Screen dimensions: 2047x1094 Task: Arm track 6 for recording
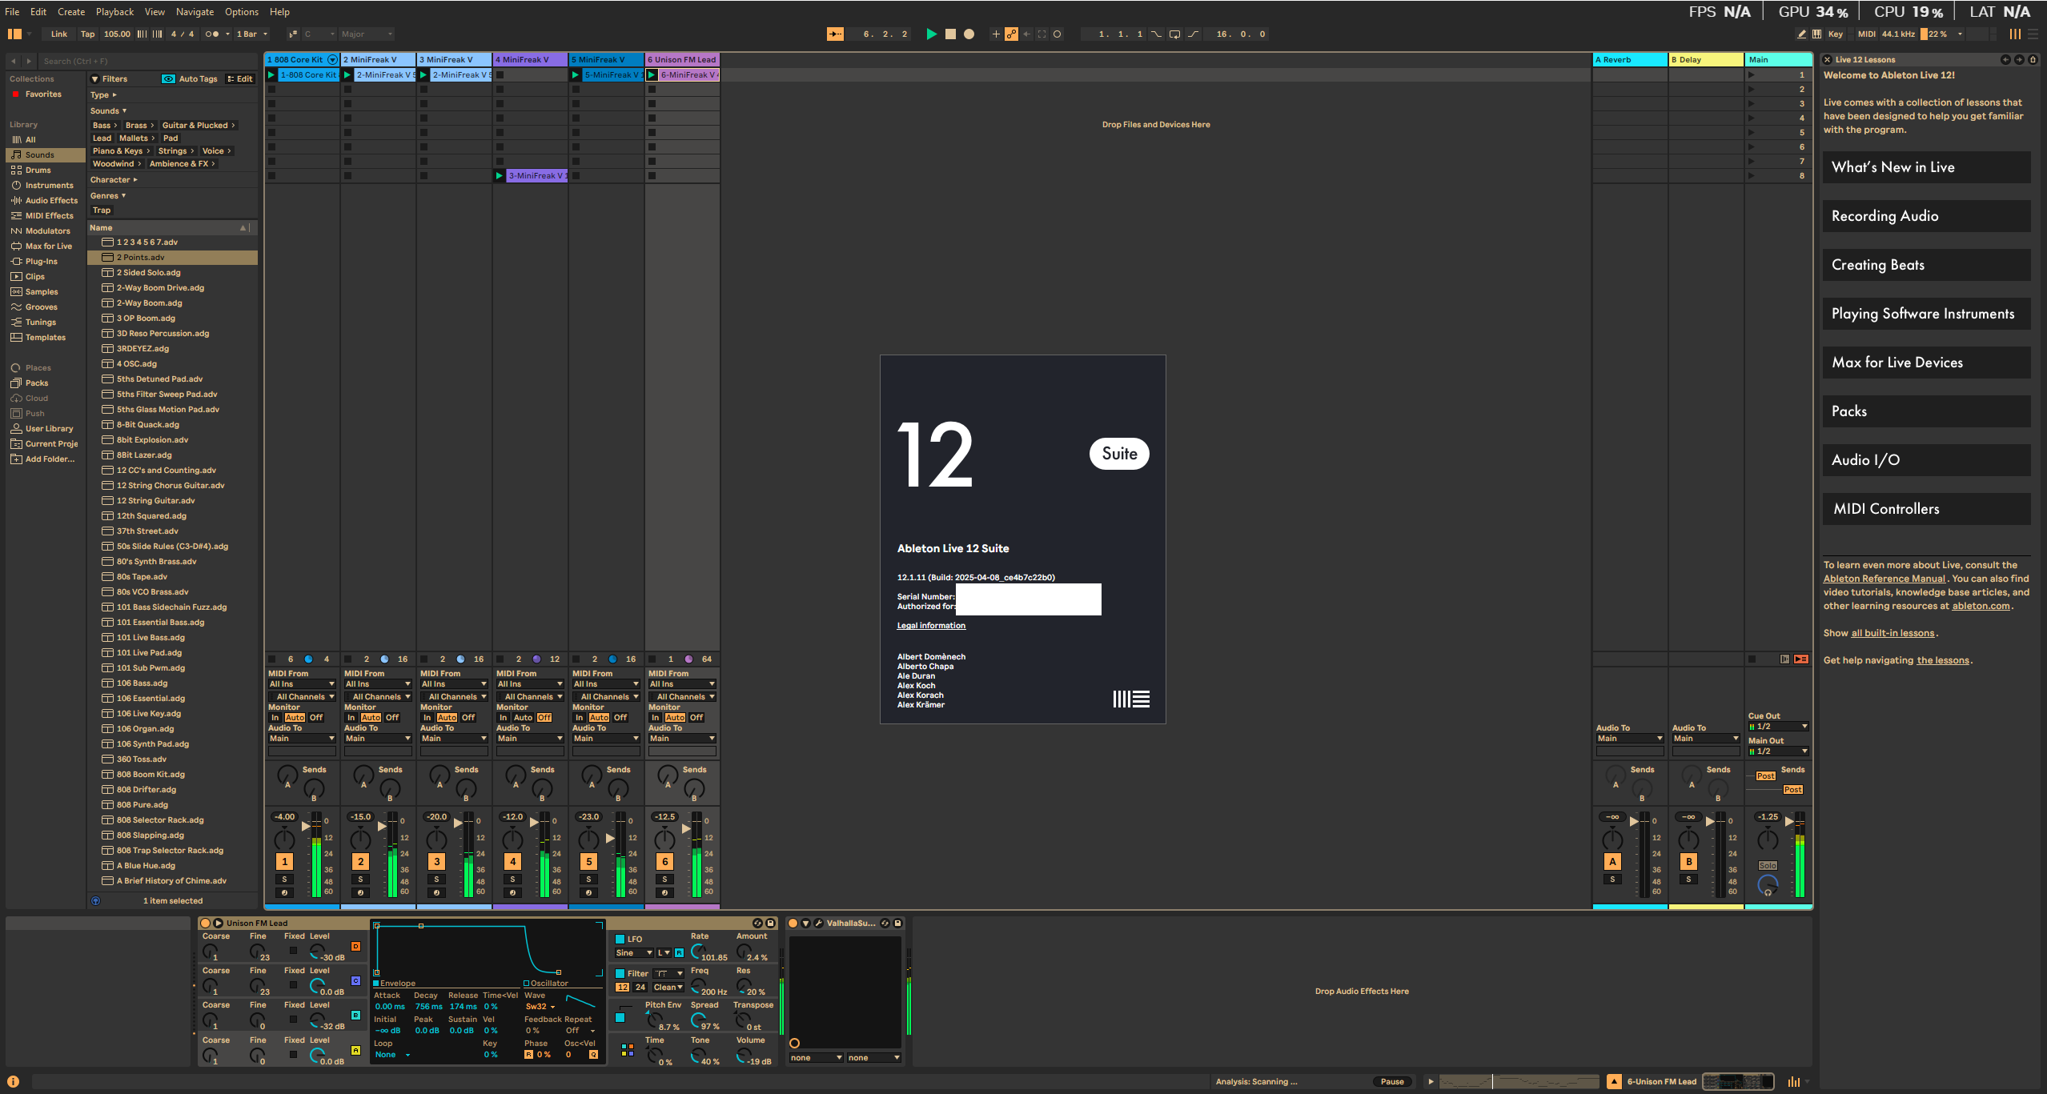[x=664, y=893]
